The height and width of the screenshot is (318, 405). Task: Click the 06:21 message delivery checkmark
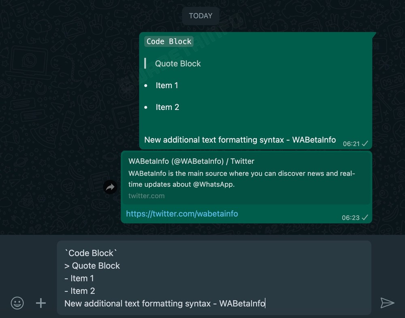pos(365,144)
